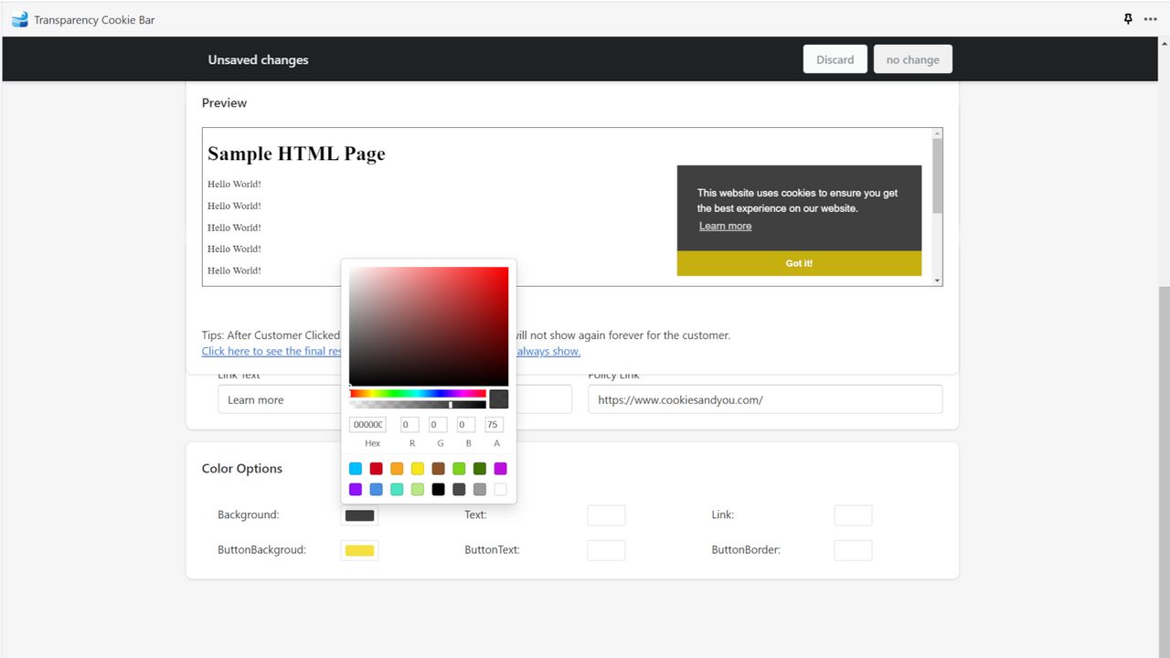This screenshot has width=1170, height=658.
Task: Click the 'Preview' section title
Action: tap(224, 103)
